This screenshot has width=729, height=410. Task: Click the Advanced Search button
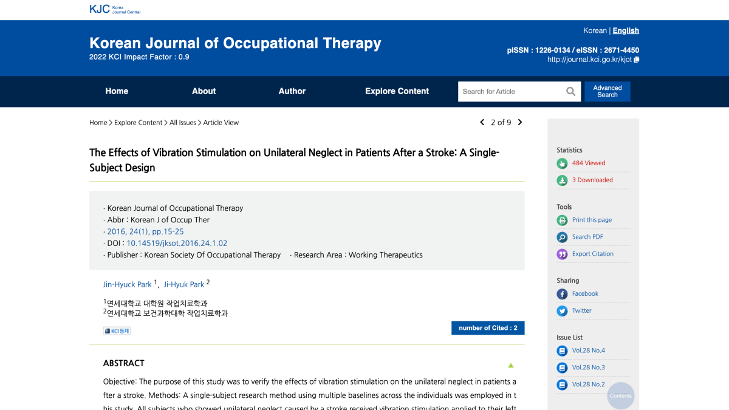click(607, 92)
